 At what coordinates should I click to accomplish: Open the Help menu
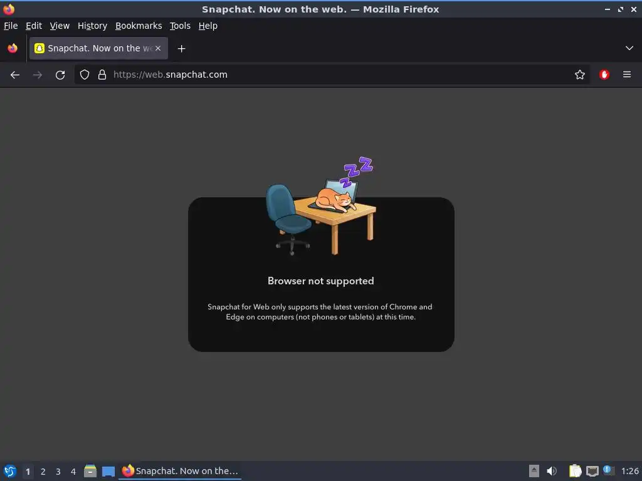208,26
